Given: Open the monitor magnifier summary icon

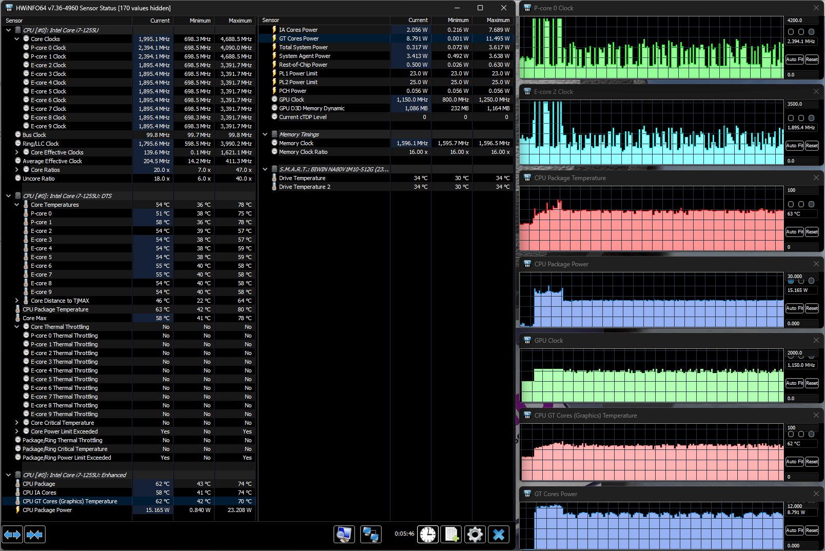Looking at the screenshot, I should tap(344, 535).
